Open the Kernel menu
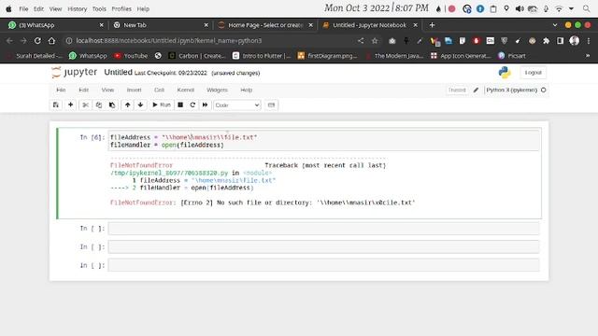The image size is (598, 336). tap(186, 90)
